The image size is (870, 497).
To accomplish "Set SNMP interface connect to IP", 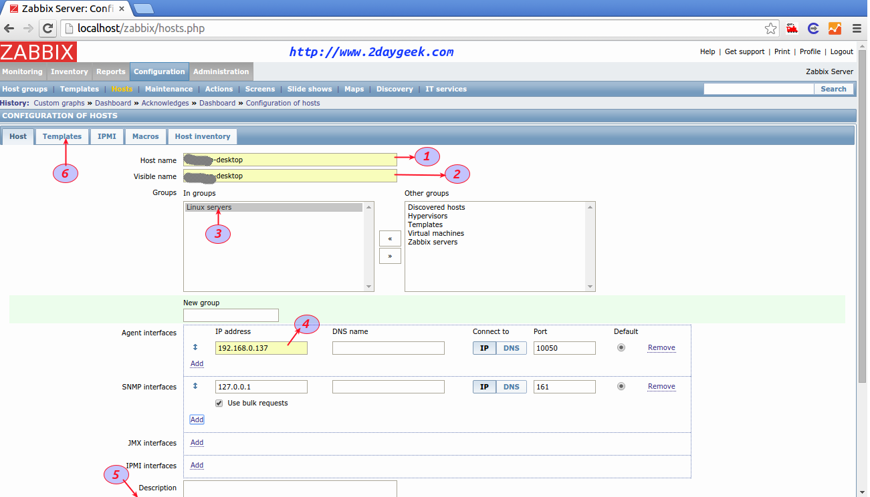I will [x=484, y=387].
